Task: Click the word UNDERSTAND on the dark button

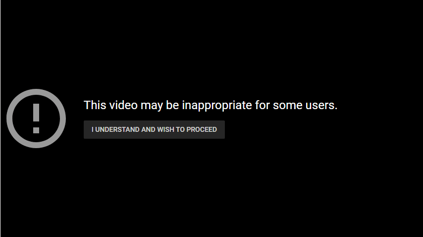Action: click(x=117, y=130)
